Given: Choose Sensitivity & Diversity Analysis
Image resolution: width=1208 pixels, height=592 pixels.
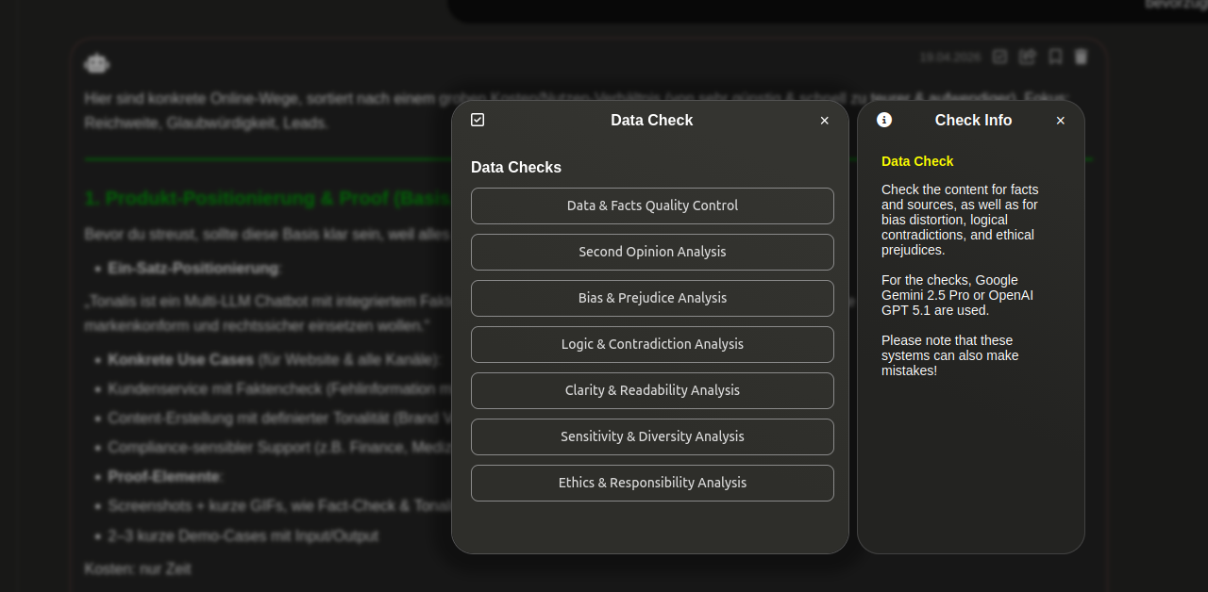Looking at the screenshot, I should tap(652, 436).
